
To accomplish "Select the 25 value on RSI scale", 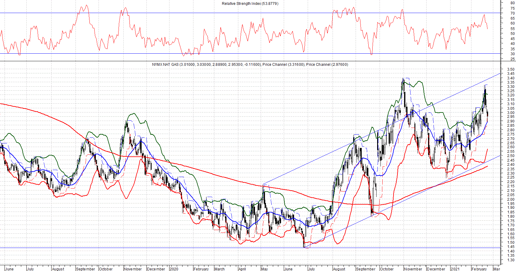I will pyautogui.click(x=512, y=59).
